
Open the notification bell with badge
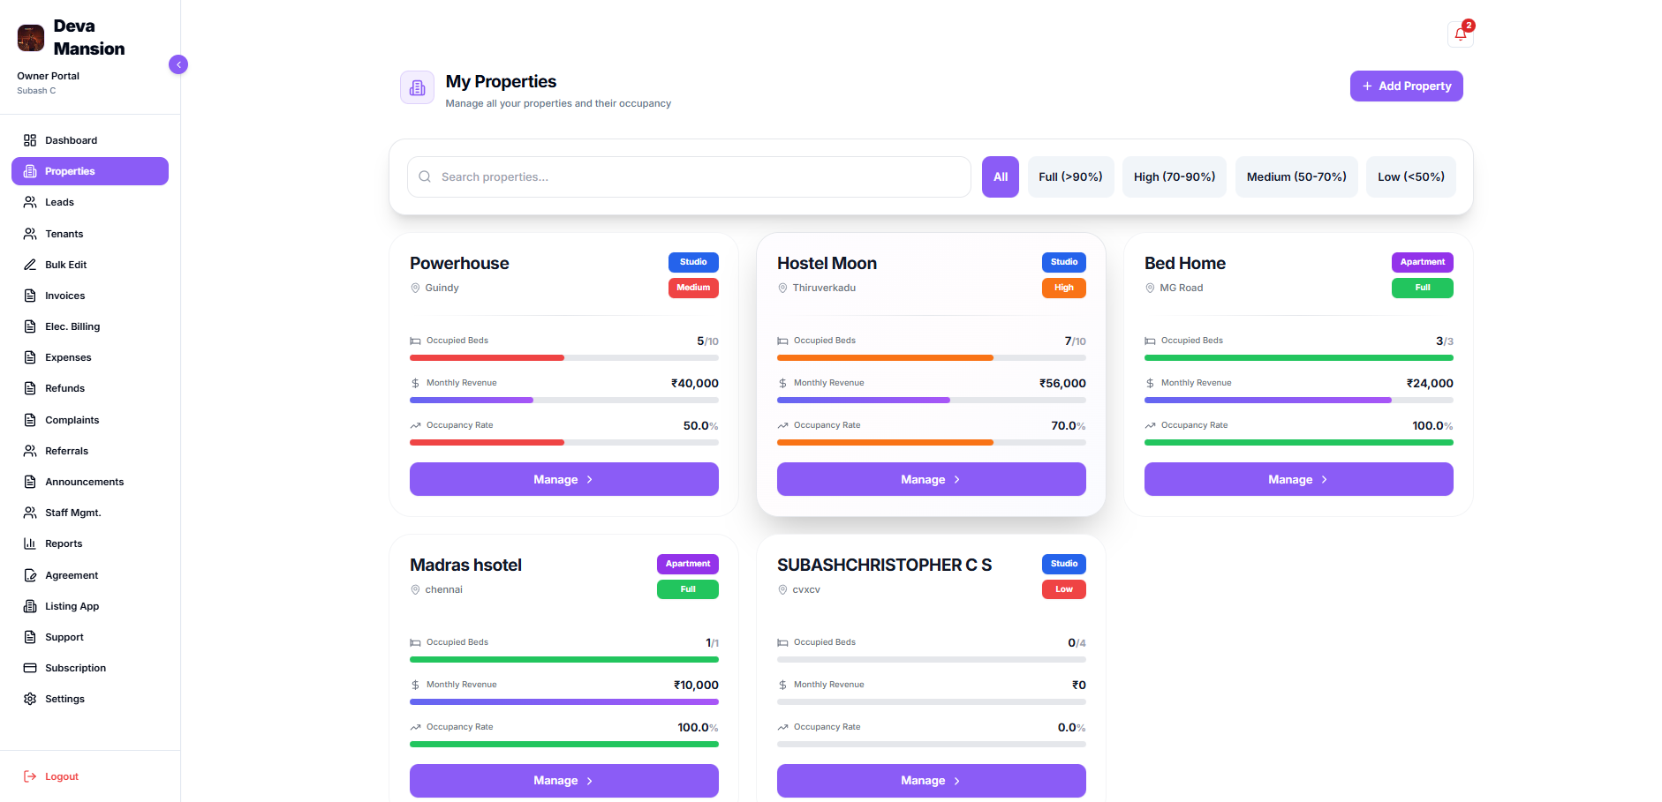(x=1460, y=34)
